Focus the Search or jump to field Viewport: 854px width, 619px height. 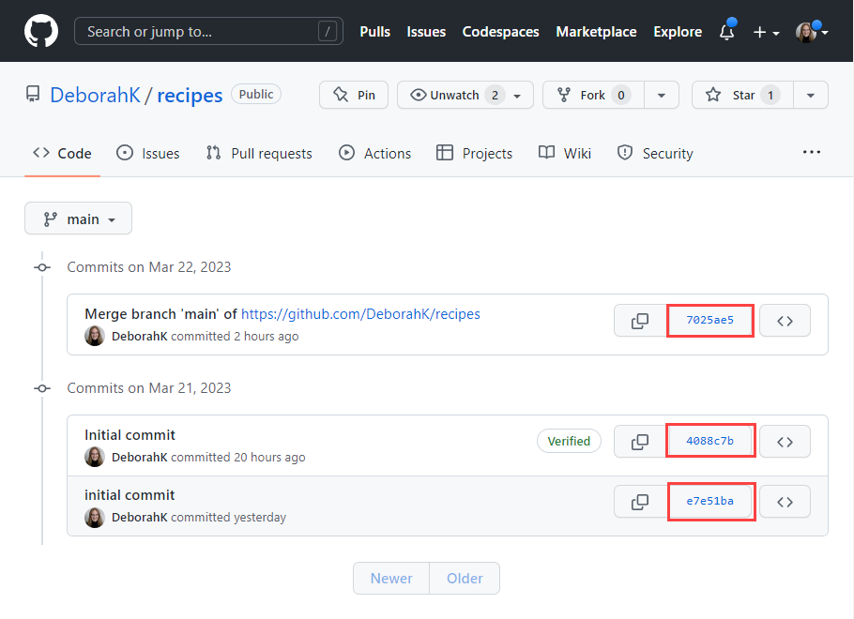tap(208, 31)
